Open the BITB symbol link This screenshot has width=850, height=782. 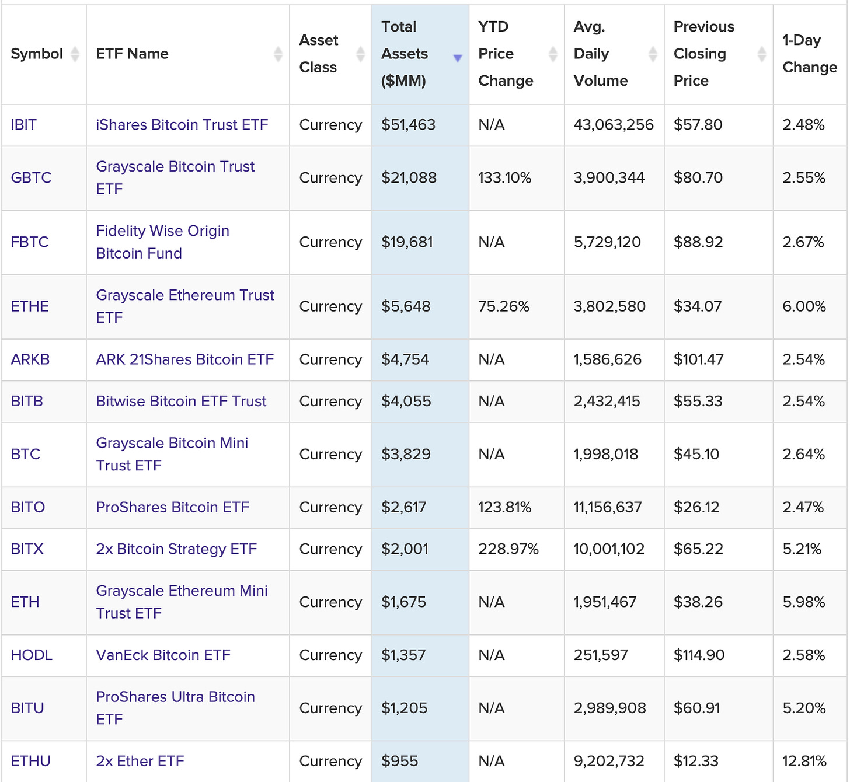coord(27,402)
